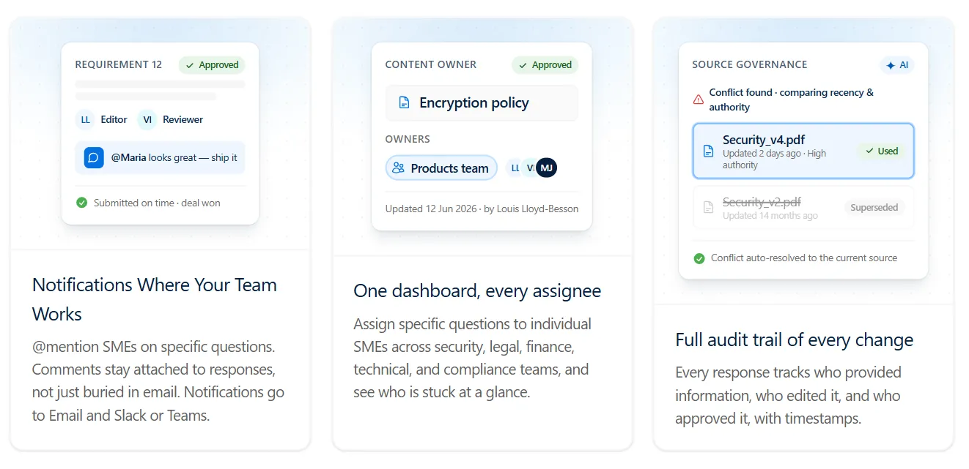Click the Approved badge on Content Owner card
This screenshot has height=469, width=969.
tap(545, 65)
